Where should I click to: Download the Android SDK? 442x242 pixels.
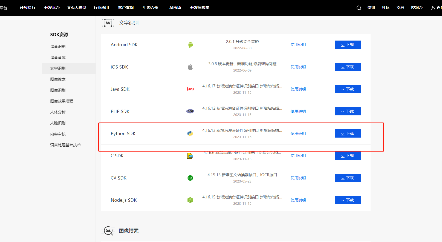348,45
